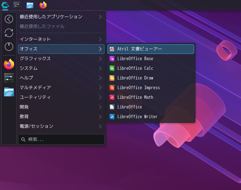Expand the オフィス submenu arrow

(100, 49)
